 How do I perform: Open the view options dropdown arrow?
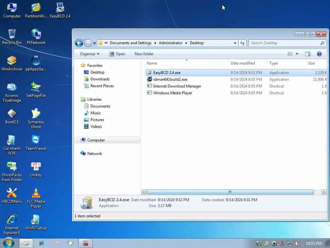click(297, 54)
